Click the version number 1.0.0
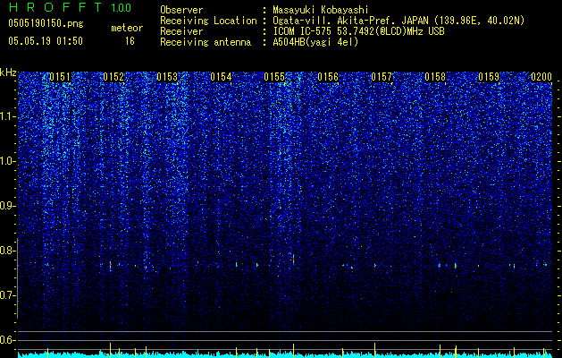Viewport: 562px width, 358px height. pos(122,7)
